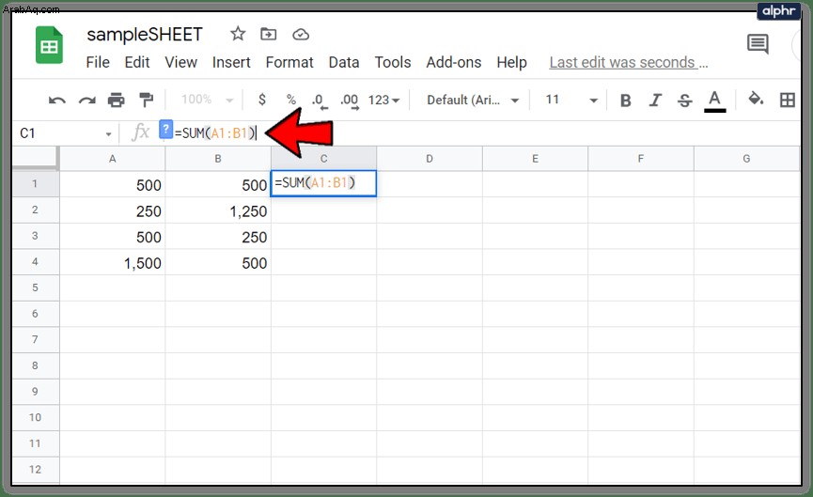Select column D header
This screenshot has width=813, height=497.
430,159
